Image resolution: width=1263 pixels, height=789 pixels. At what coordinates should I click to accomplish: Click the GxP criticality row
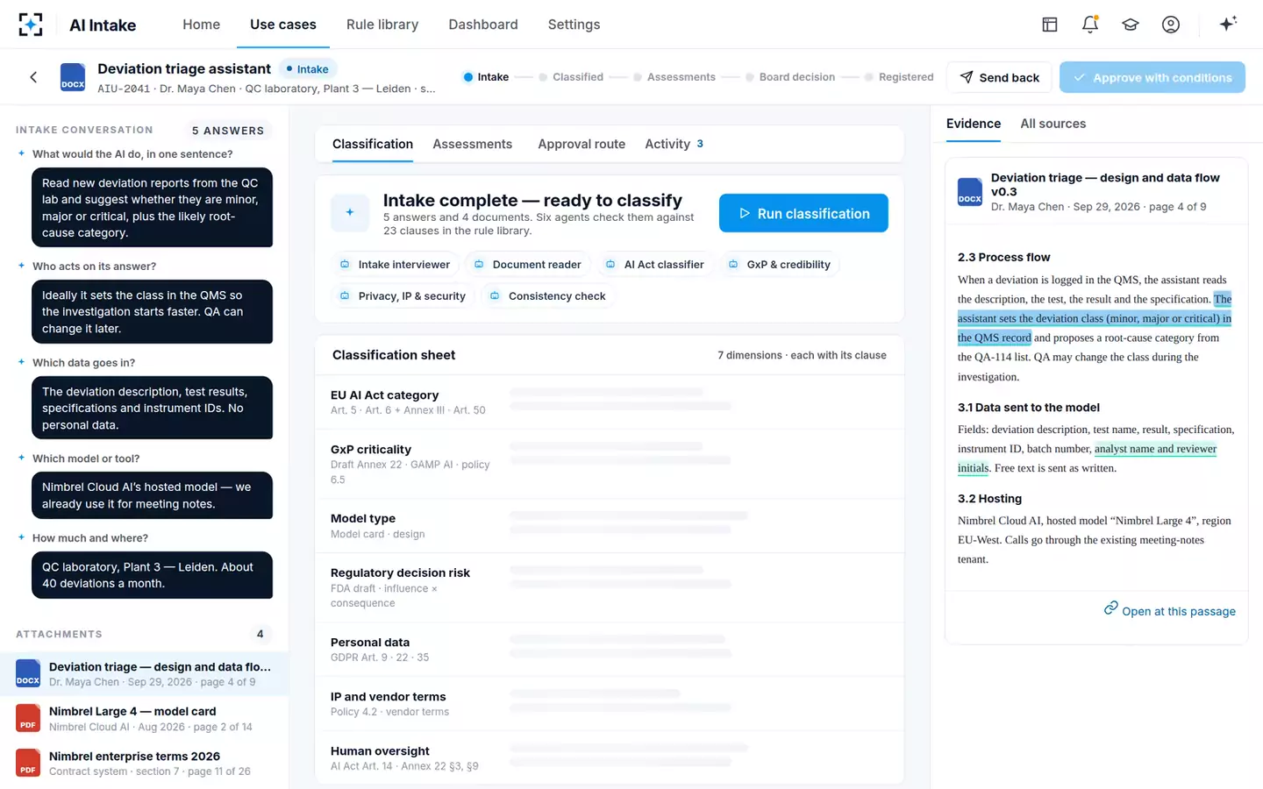(609, 464)
